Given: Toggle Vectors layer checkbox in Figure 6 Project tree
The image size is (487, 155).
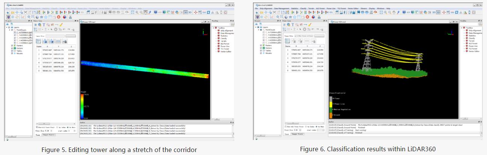Looking at the screenshot, I should coord(261,48).
